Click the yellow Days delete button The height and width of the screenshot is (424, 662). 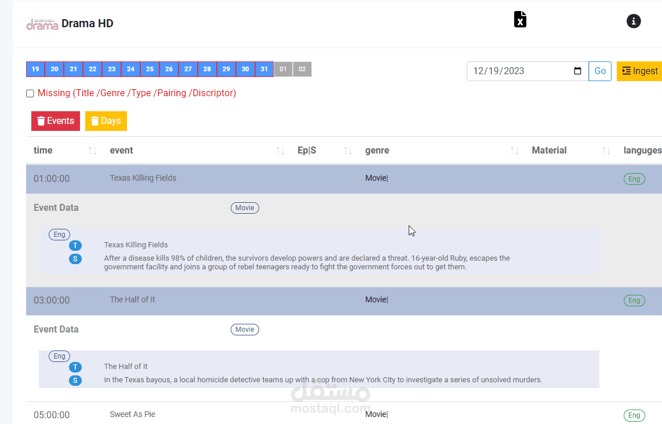[x=106, y=121]
